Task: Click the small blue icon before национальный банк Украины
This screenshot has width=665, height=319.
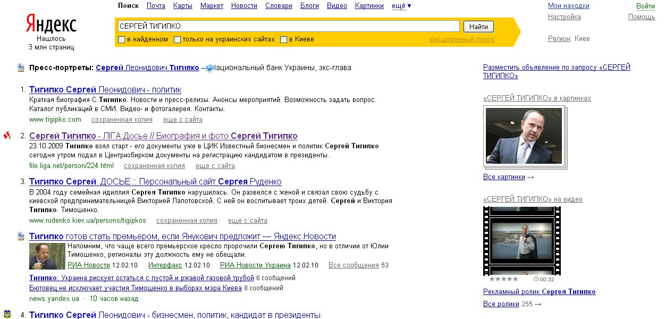Action: point(209,68)
